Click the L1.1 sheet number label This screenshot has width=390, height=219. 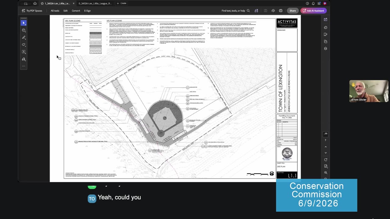pyautogui.click(x=292, y=176)
